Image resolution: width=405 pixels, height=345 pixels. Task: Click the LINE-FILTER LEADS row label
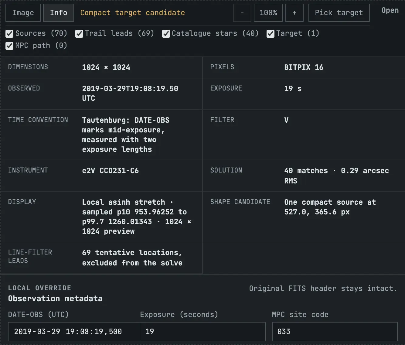click(30, 257)
